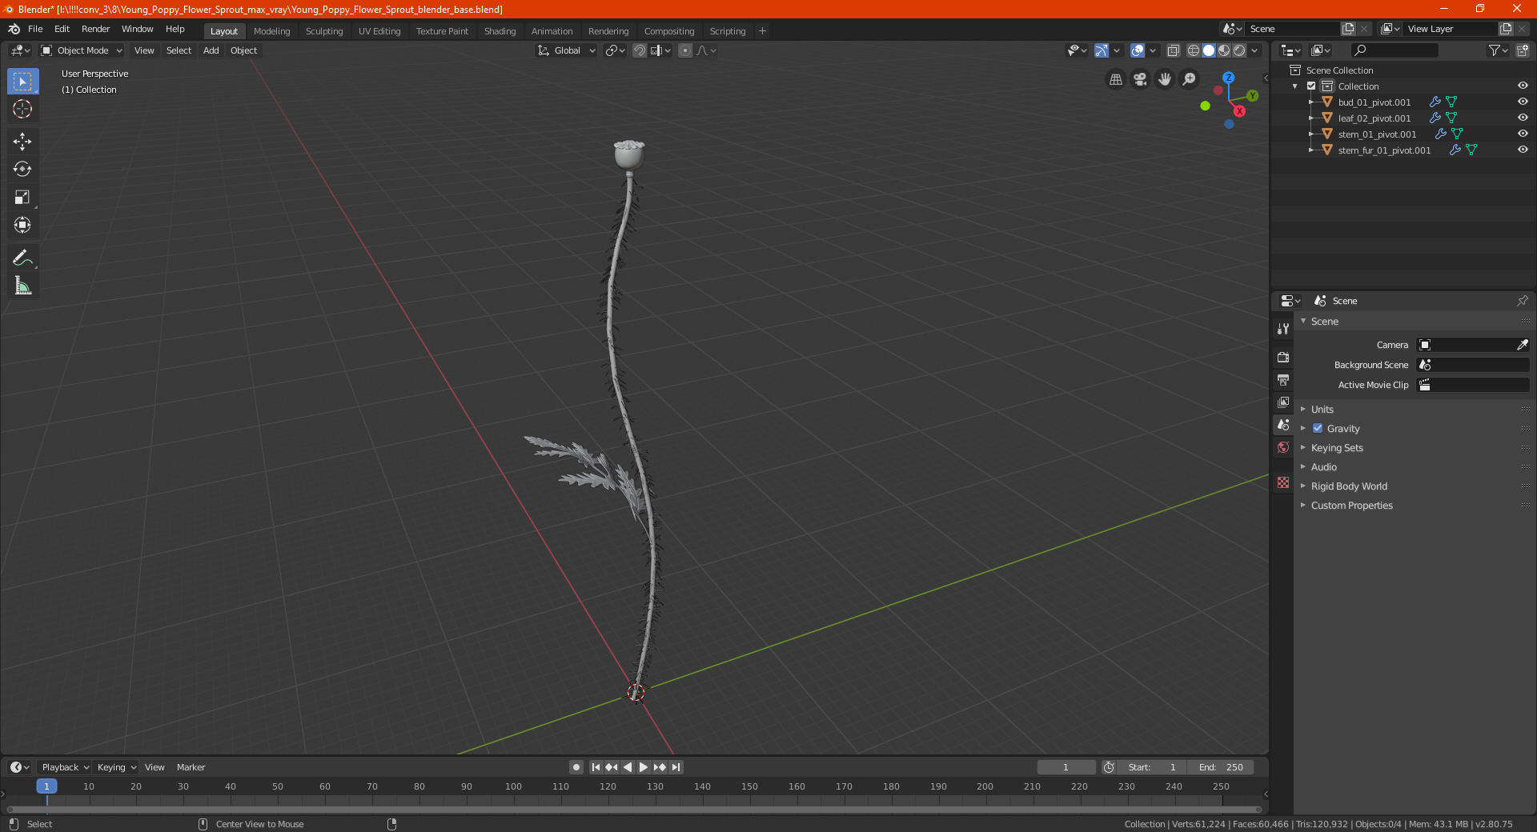The image size is (1537, 832).
Task: Switch to solid viewport shading
Action: (x=1209, y=50)
